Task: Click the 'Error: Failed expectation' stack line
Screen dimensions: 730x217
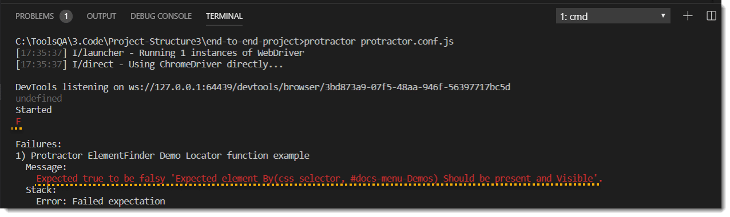Action: point(101,201)
